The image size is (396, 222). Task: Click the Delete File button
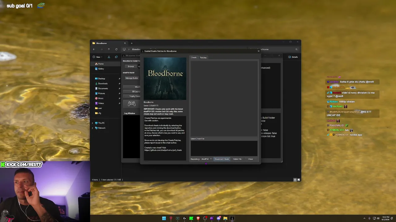[x=237, y=159]
